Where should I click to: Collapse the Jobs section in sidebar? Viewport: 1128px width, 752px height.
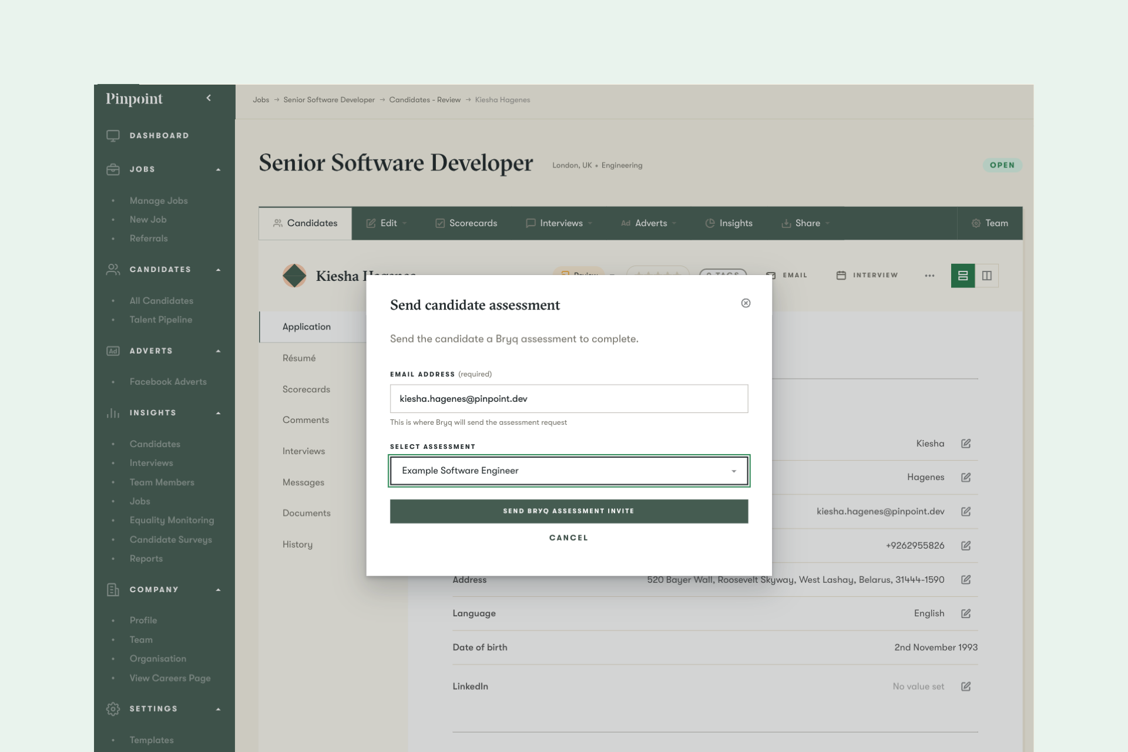[x=218, y=170]
